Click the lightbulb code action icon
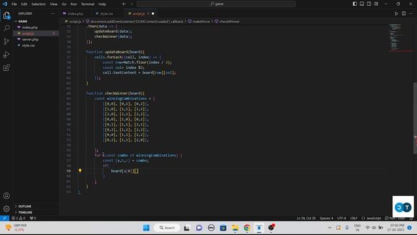417x235 pixels. [x=80, y=170]
